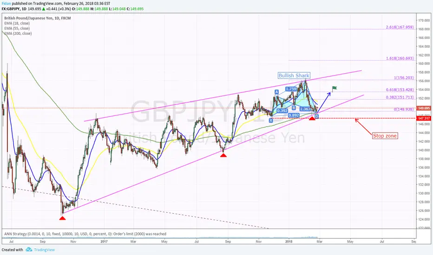This screenshot has width=433, height=255.
Task: Open the TradingView link at bottom left
Action: [44, 250]
